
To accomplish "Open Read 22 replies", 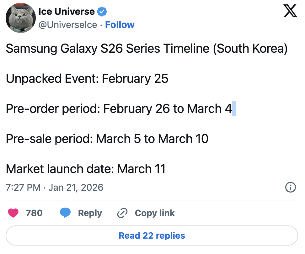I will pyautogui.click(x=152, y=235).
